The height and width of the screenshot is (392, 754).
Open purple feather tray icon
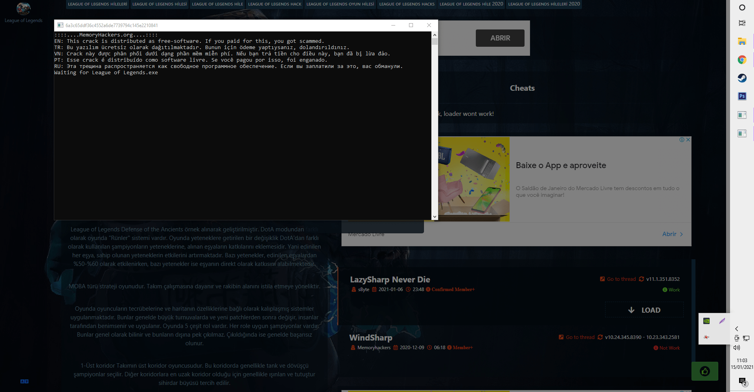[x=722, y=321]
